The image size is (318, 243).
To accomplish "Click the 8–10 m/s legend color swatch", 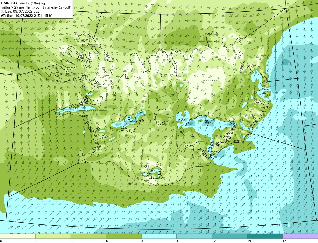I will pos(159,236).
